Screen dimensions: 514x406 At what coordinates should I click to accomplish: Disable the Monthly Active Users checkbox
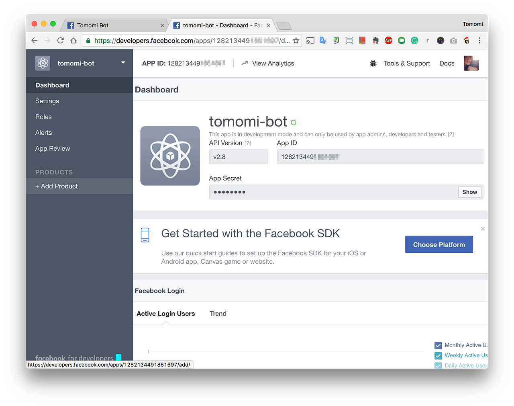pos(438,345)
